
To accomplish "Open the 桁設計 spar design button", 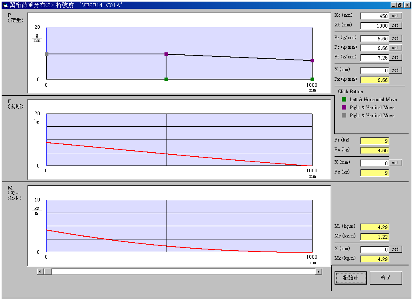I will [351, 278].
